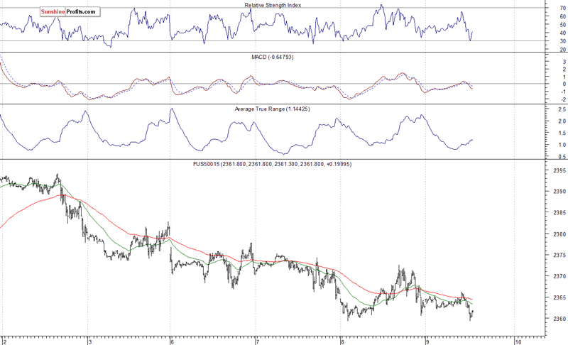
Task: Click date 10 on the time axis
Action: click(518, 340)
